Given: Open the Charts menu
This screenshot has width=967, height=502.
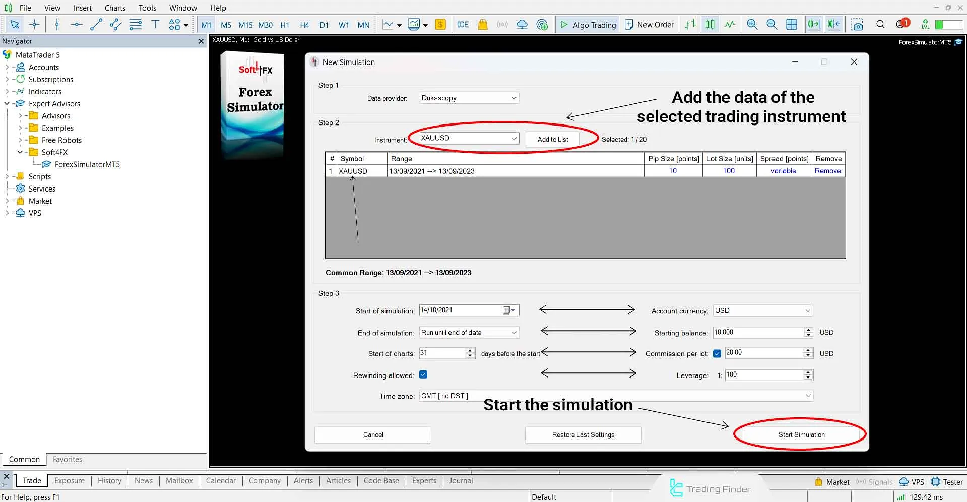Looking at the screenshot, I should [x=114, y=8].
